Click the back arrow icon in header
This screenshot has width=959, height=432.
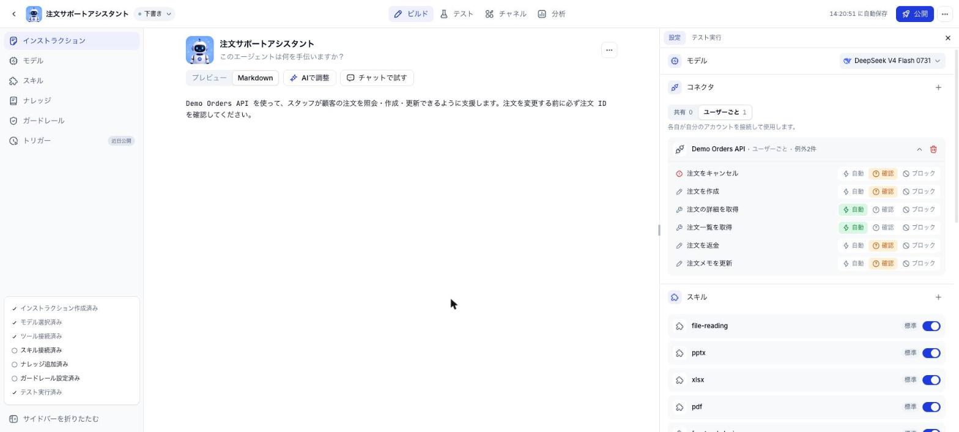14,13
